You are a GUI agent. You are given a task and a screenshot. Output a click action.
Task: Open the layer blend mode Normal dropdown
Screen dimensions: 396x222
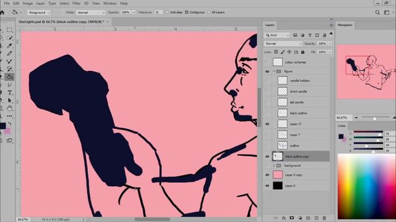[x=283, y=44]
